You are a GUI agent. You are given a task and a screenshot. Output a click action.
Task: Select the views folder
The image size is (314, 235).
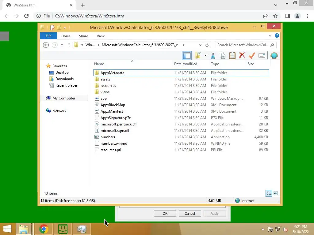pyautogui.click(x=181, y=92)
